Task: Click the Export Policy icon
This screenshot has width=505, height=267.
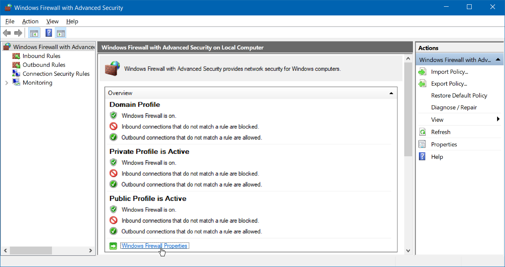Action: [x=422, y=84]
